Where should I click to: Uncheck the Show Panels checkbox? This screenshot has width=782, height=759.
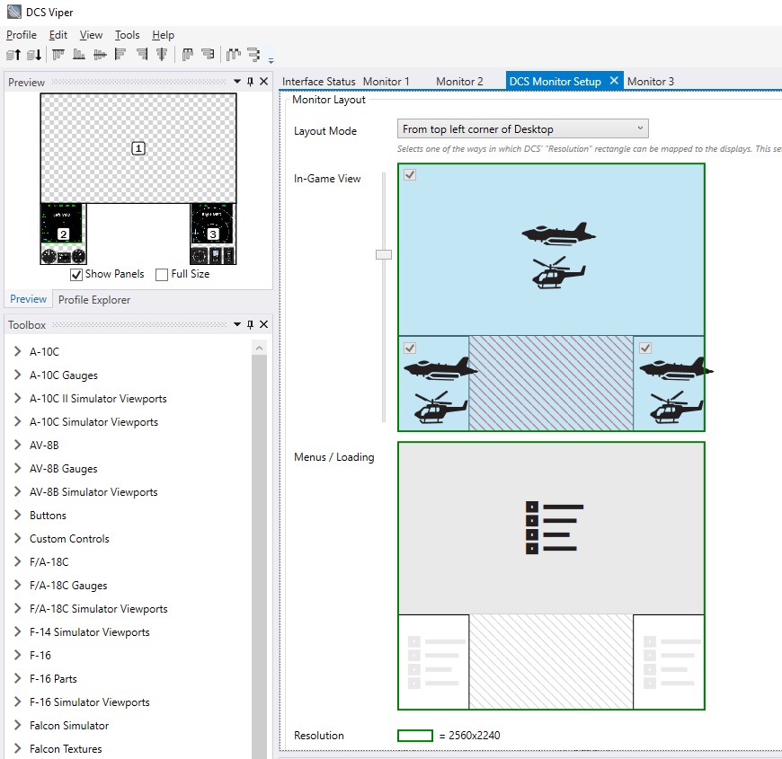pyautogui.click(x=76, y=275)
